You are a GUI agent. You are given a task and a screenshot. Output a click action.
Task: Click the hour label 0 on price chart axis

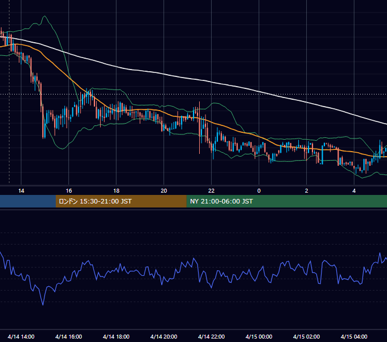(x=259, y=191)
